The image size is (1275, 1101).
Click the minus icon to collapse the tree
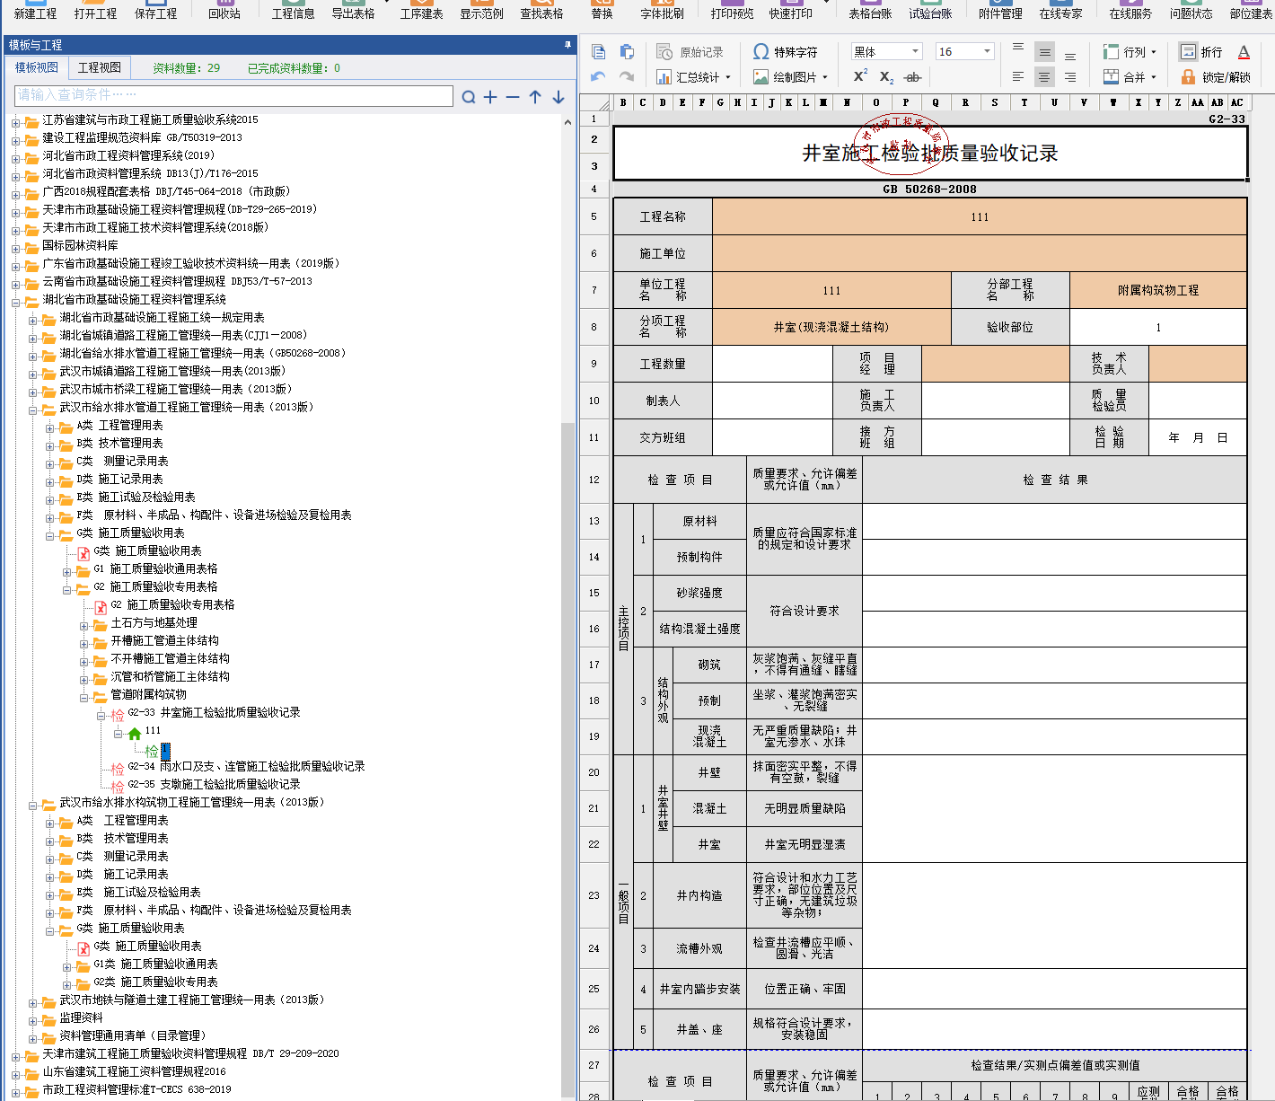pyautogui.click(x=513, y=97)
